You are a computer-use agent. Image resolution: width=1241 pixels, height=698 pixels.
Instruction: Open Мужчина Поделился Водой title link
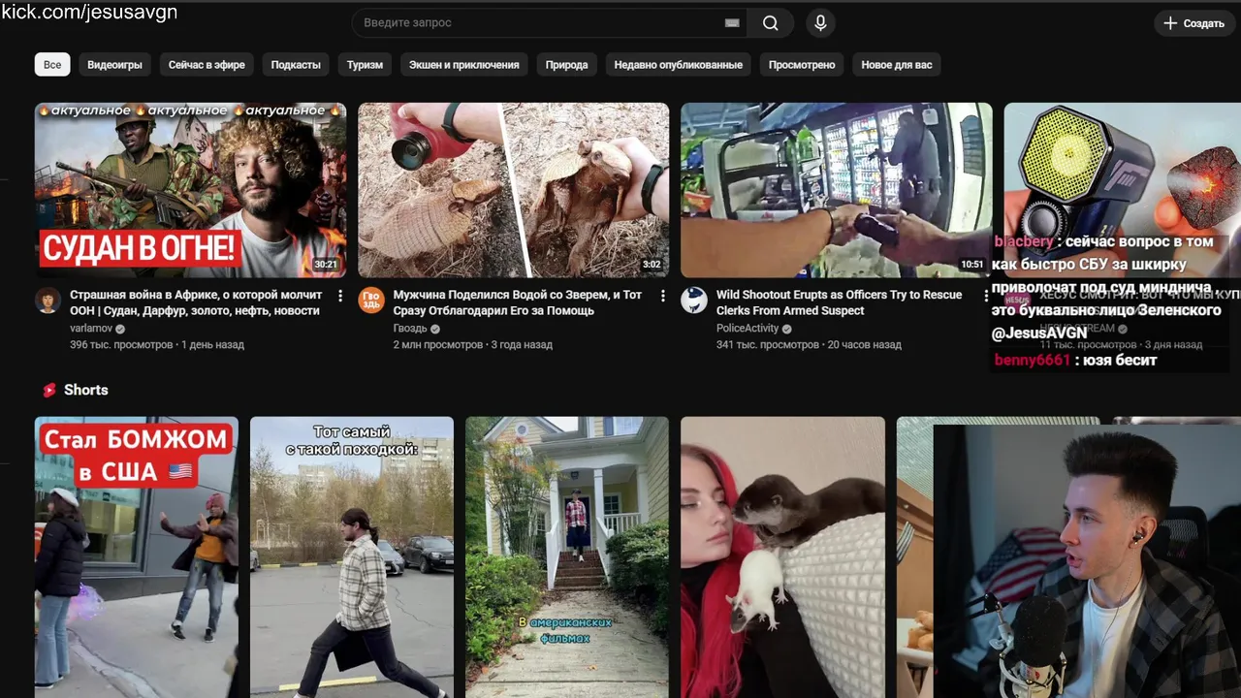518,302
